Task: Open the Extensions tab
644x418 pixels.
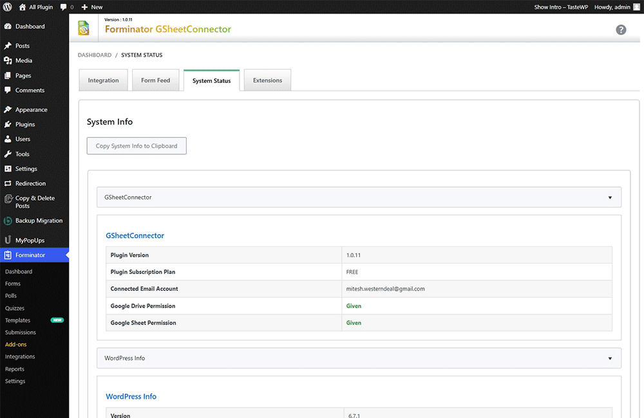Action: 267,80
